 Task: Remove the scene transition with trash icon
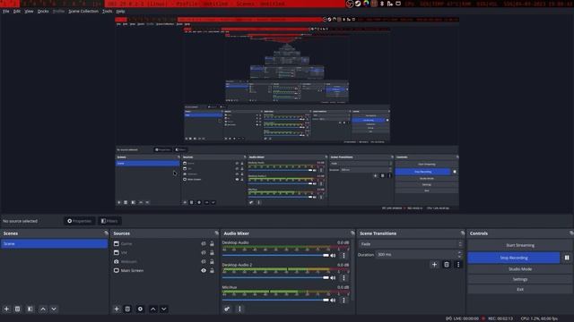pyautogui.click(x=447, y=265)
